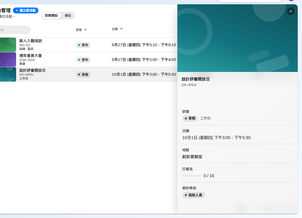Click the 訓練 · 區段 type label
This screenshot has height=218, width=302.
[26, 49]
